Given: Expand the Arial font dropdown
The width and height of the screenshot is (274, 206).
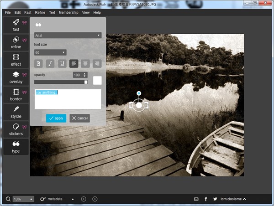Looking at the screenshot, I should click(68, 35).
